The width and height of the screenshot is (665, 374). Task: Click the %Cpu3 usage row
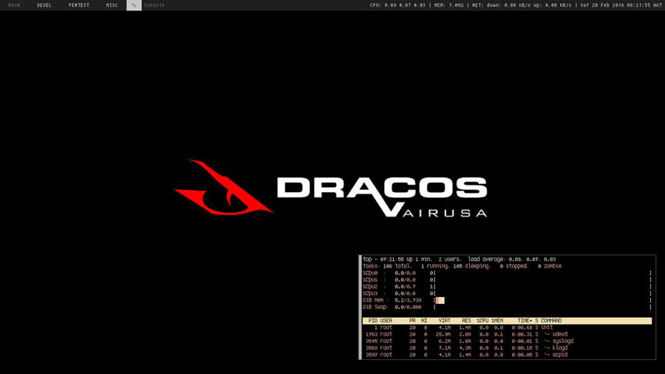click(x=507, y=293)
